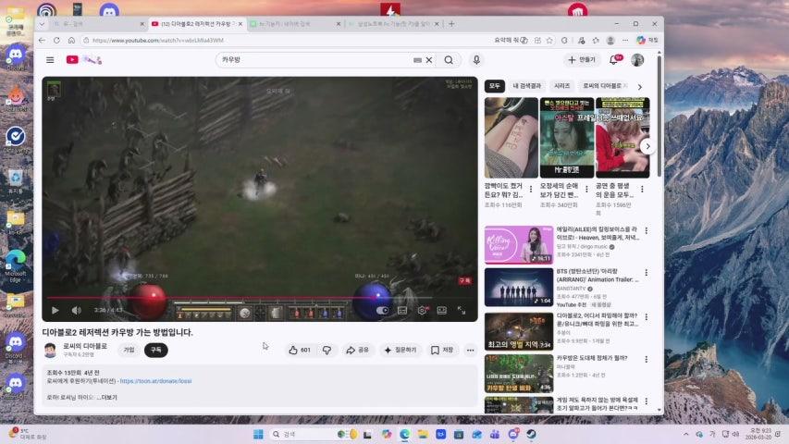Expand description with 더보기

point(108,398)
